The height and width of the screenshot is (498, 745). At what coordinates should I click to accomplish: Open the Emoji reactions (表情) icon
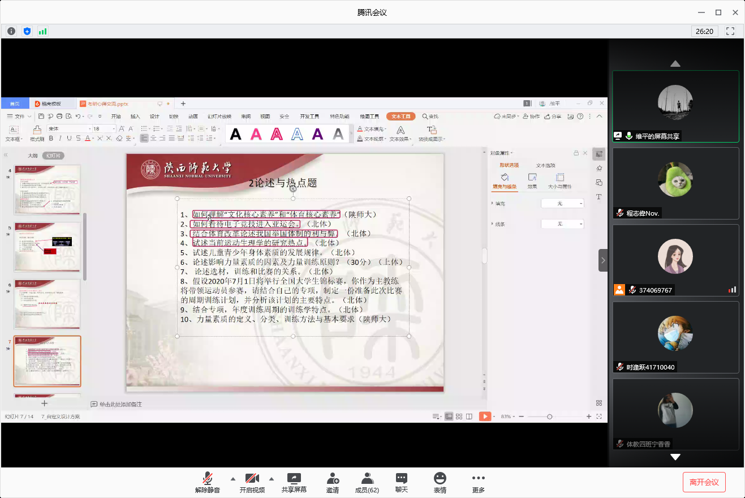(440, 483)
